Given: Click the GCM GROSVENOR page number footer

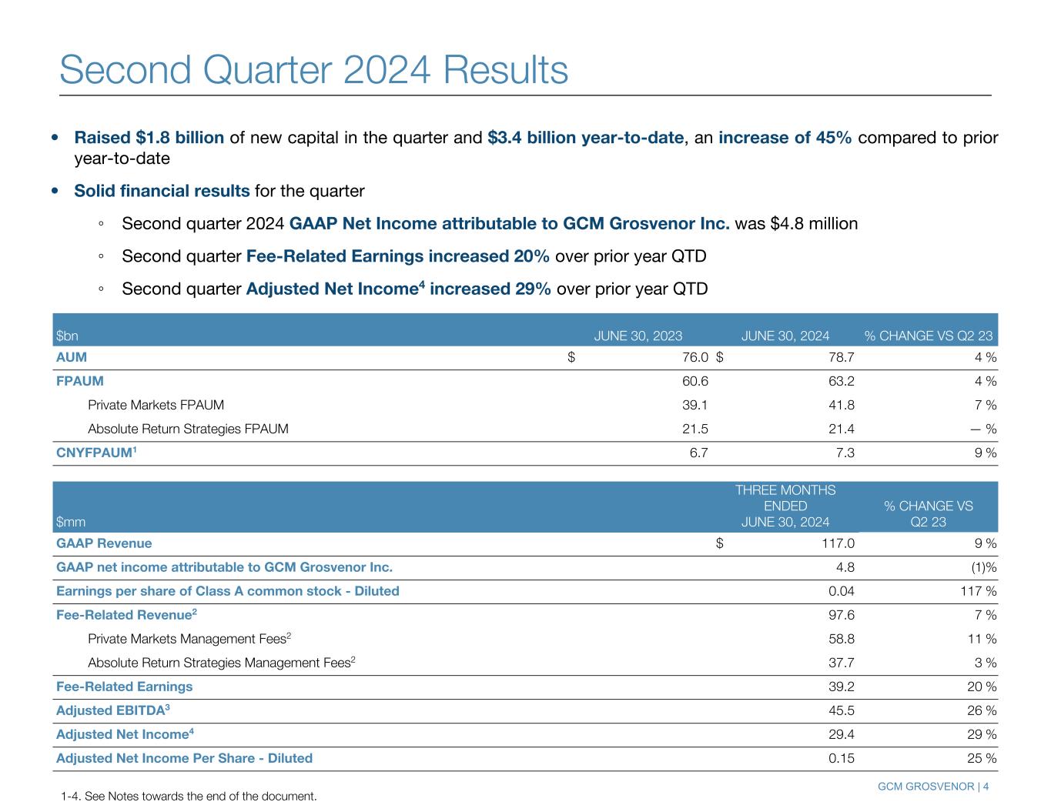Looking at the screenshot, I should pos(933,787).
